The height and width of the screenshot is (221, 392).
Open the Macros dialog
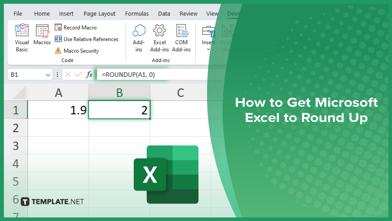tap(42, 34)
